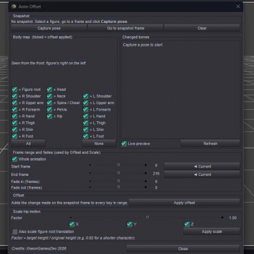The image size is (254, 254).
Task: Click the Fade in slider handle
Action: pyautogui.click(x=119, y=181)
